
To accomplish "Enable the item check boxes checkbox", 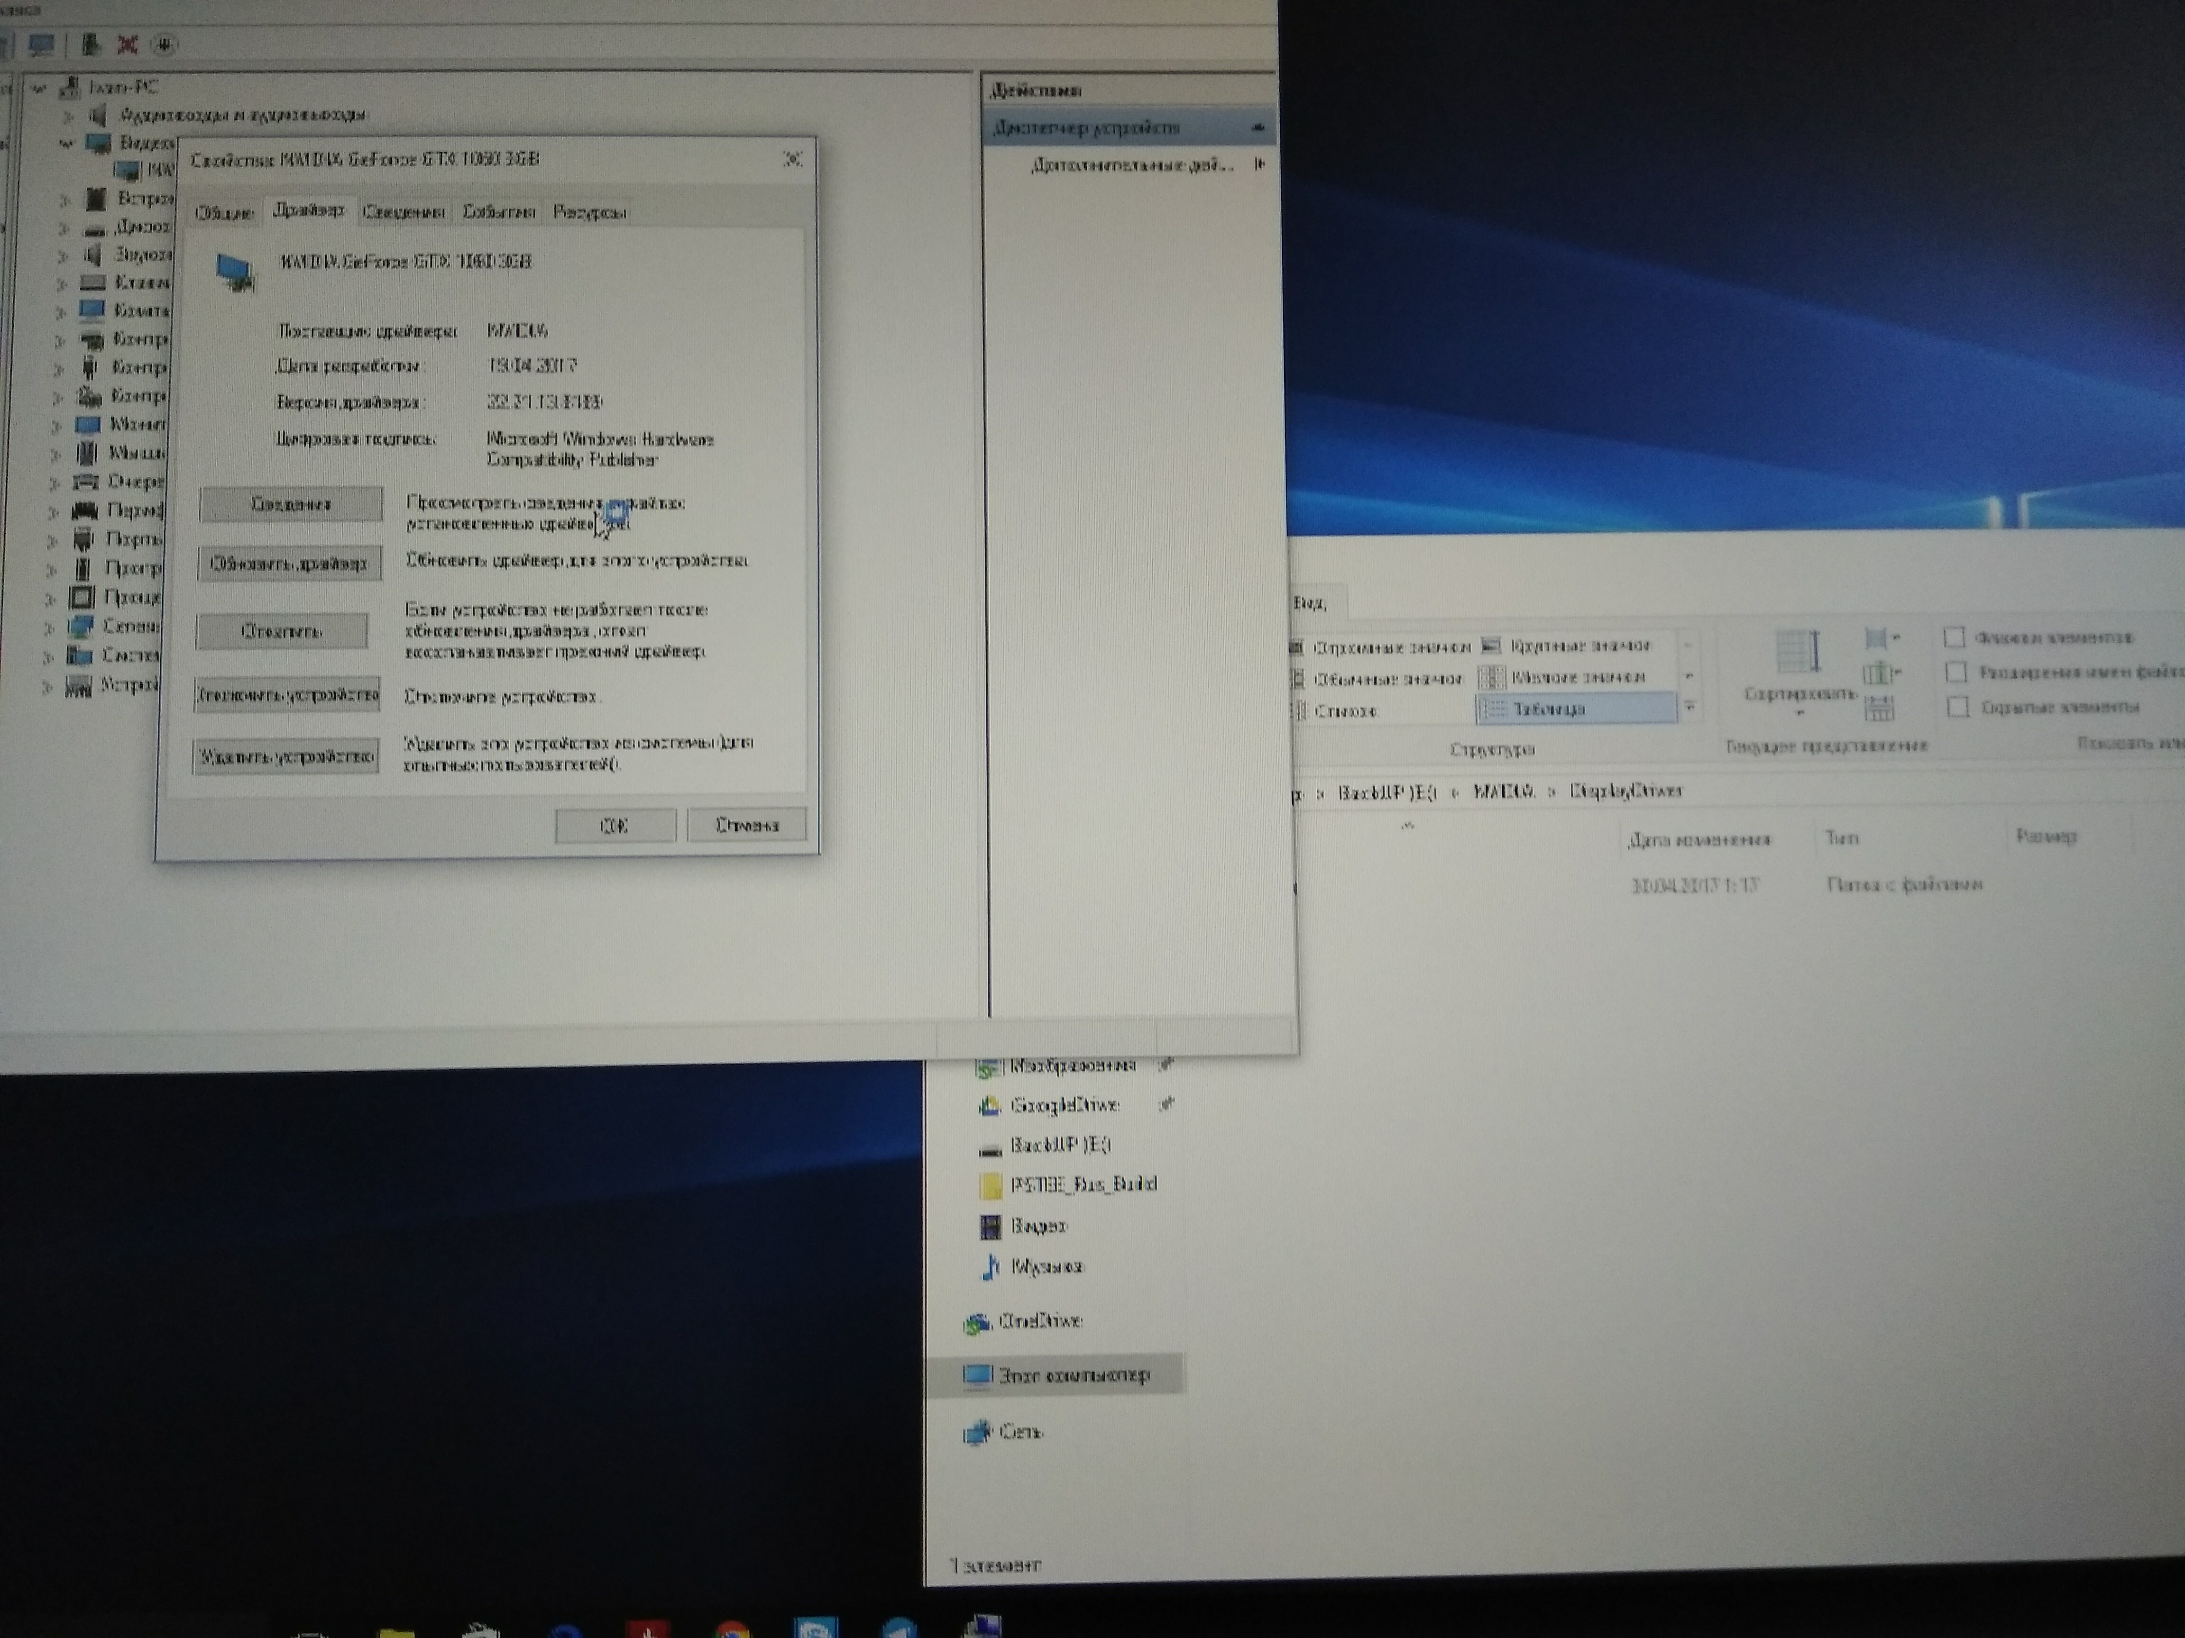I will click(x=1954, y=638).
